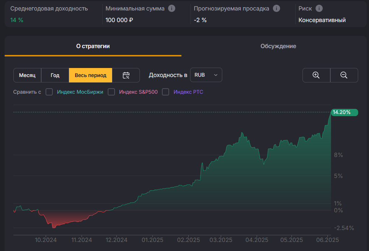Zoom out of the chart
Image resolution: width=369 pixels, height=251 pixels.
tap(344, 75)
